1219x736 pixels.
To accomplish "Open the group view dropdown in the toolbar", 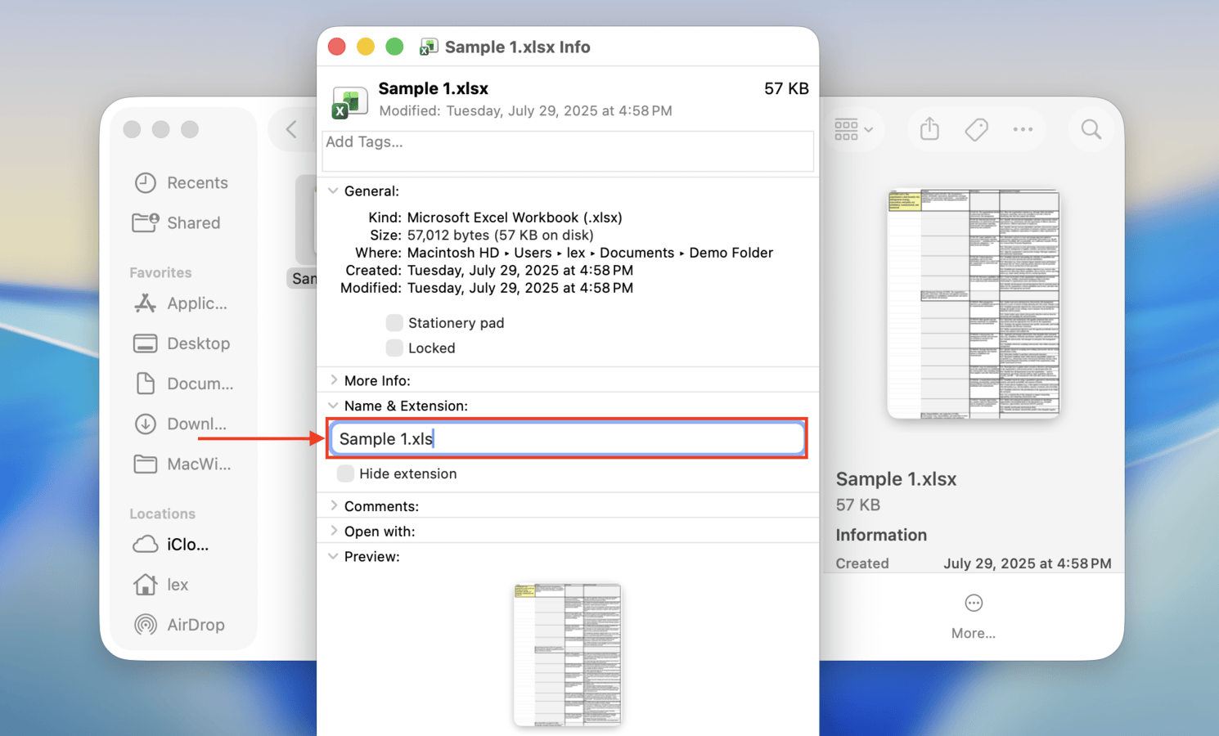I will click(854, 129).
